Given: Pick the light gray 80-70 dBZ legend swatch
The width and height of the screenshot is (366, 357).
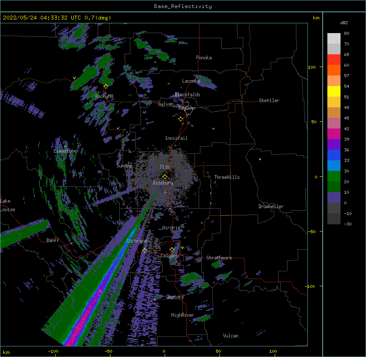Looking at the screenshot, I should point(334,38).
